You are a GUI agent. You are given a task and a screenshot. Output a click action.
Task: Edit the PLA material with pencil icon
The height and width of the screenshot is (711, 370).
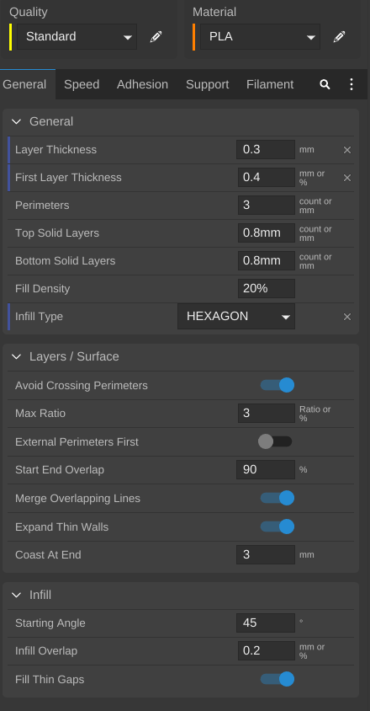[339, 37]
